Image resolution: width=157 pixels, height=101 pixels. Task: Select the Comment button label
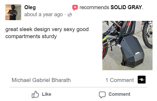[119, 94]
